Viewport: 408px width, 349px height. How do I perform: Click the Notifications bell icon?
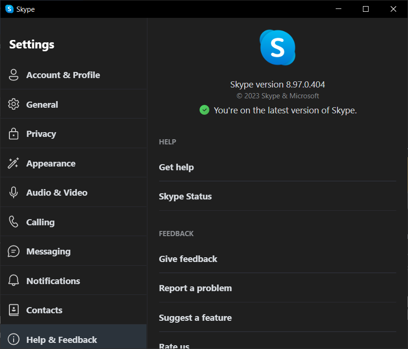click(14, 280)
